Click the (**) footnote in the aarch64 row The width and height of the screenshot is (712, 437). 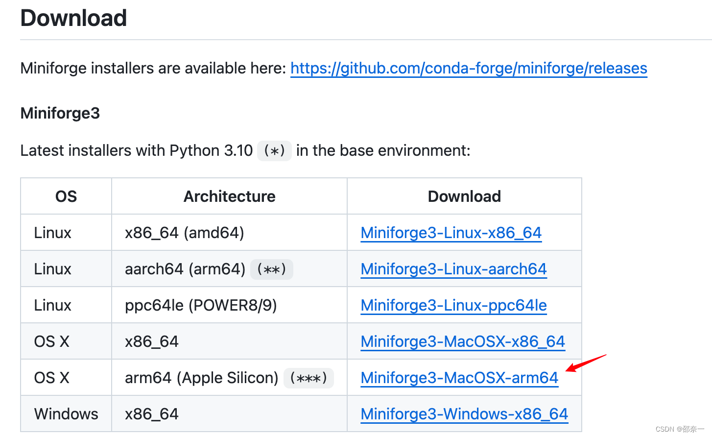click(x=271, y=269)
